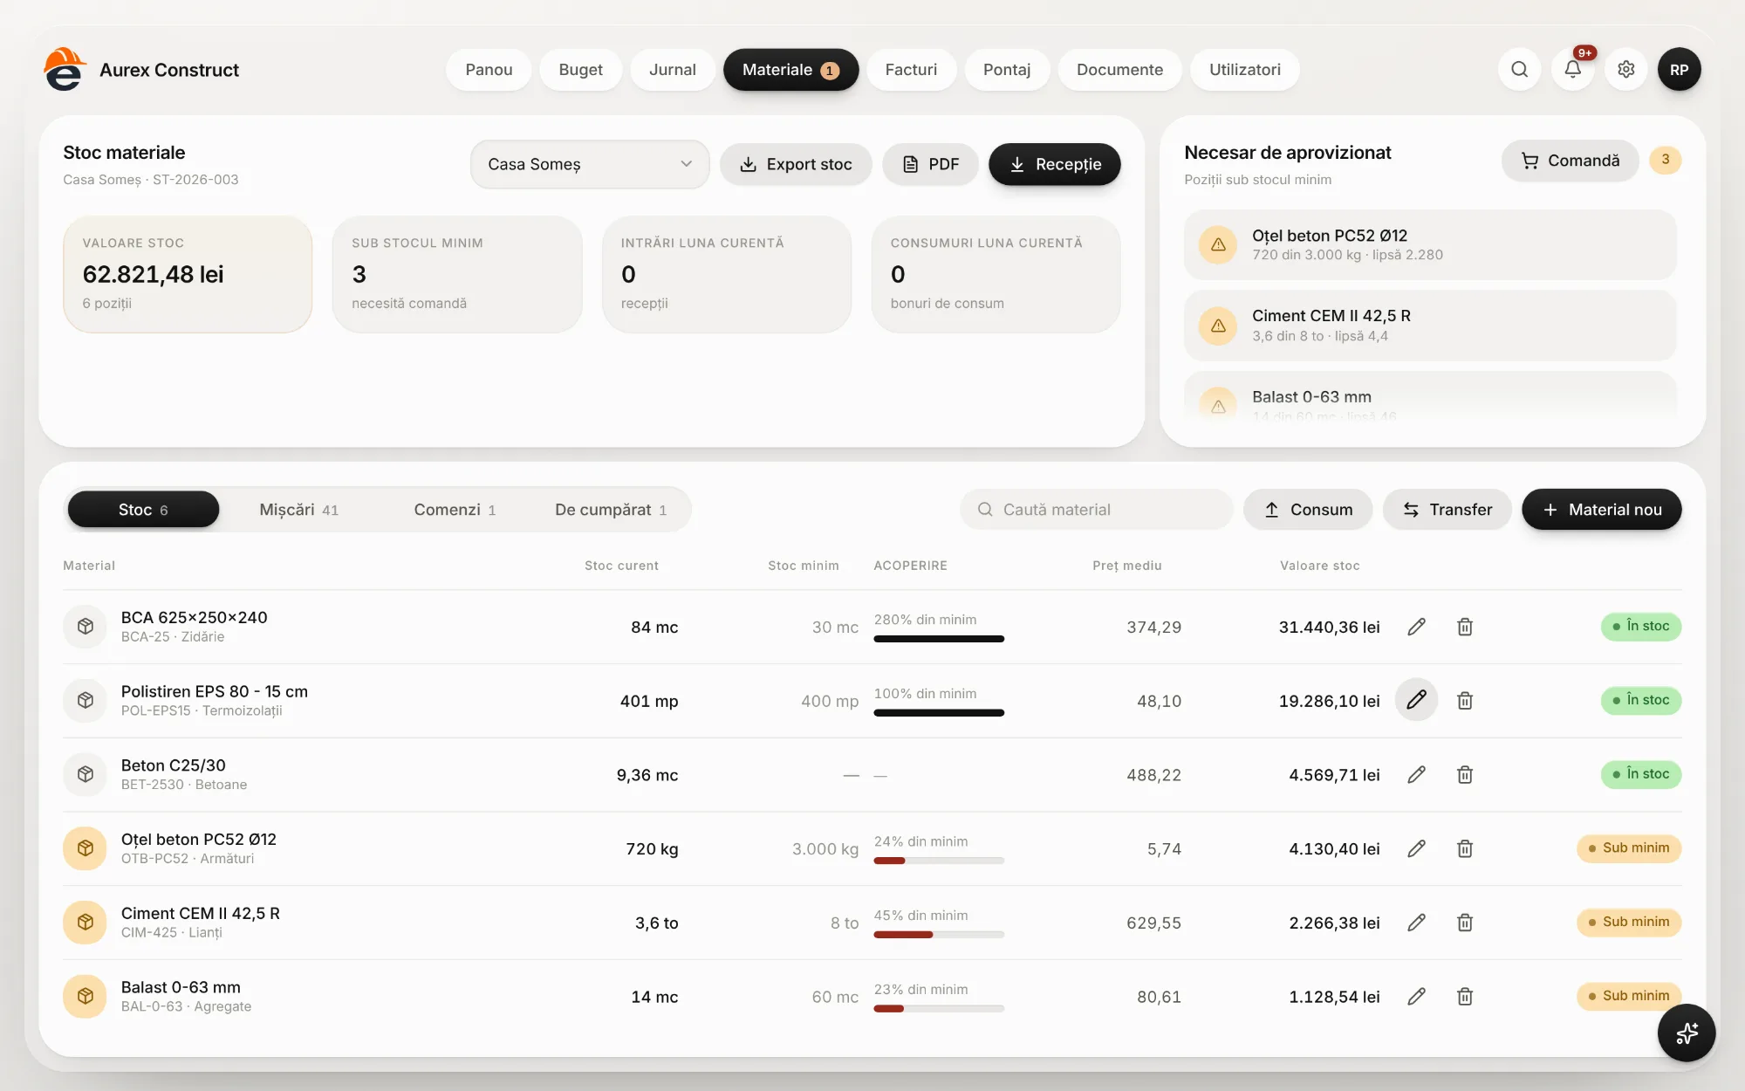Open the RP user avatar menu
1745x1091 pixels.
tap(1679, 70)
